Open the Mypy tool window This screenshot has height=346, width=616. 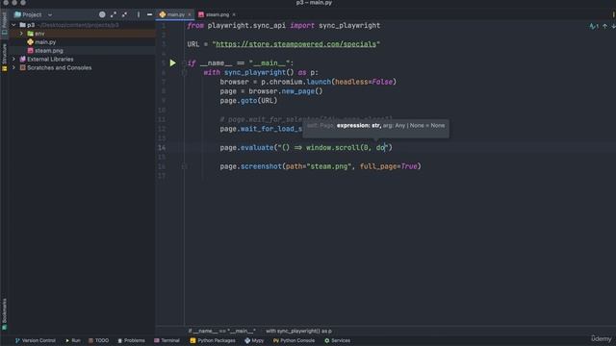(254, 340)
